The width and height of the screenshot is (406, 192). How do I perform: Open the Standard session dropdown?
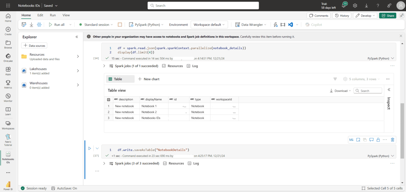coord(96,25)
